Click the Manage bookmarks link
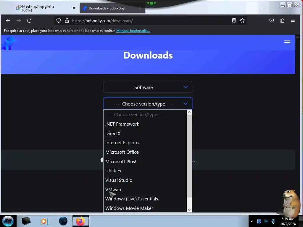 (x=133, y=31)
